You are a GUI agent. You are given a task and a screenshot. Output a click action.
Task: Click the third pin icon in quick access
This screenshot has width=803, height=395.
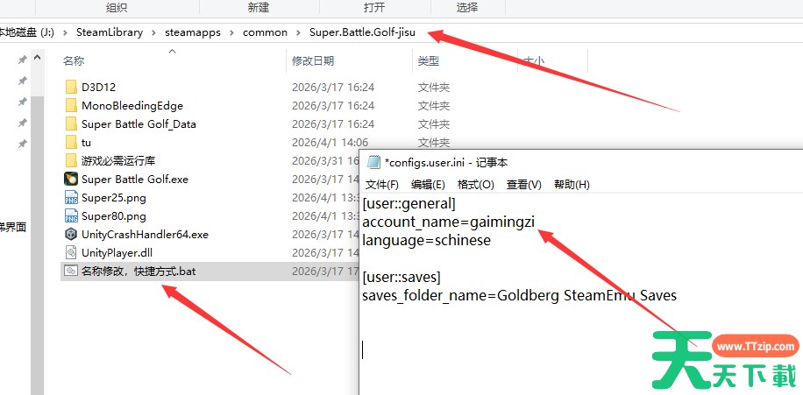tap(22, 102)
